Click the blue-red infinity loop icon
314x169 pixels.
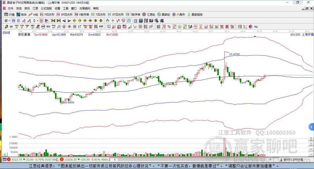pos(256,27)
